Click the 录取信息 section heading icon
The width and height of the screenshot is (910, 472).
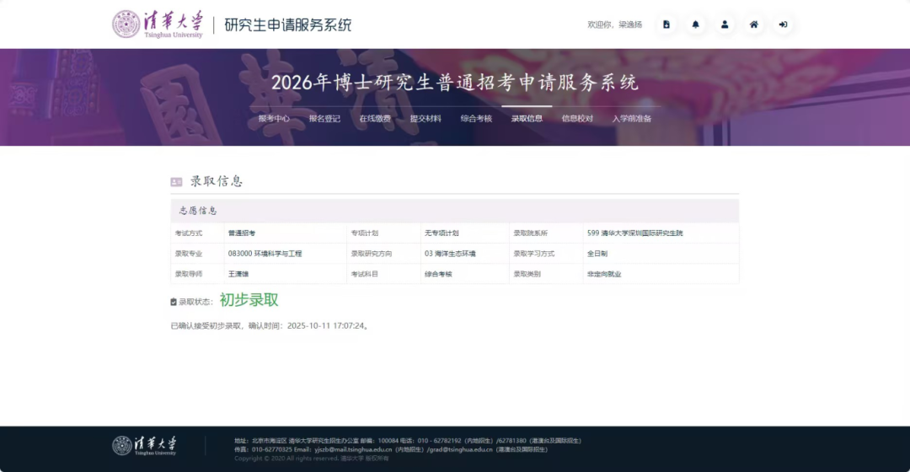(x=176, y=181)
